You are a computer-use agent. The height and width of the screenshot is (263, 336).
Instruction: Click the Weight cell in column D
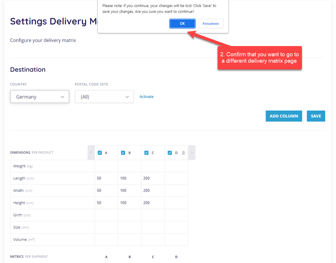tap(176, 166)
